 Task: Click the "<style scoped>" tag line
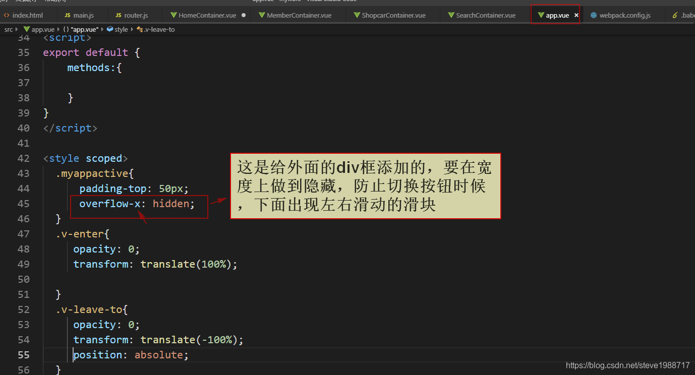coord(85,158)
